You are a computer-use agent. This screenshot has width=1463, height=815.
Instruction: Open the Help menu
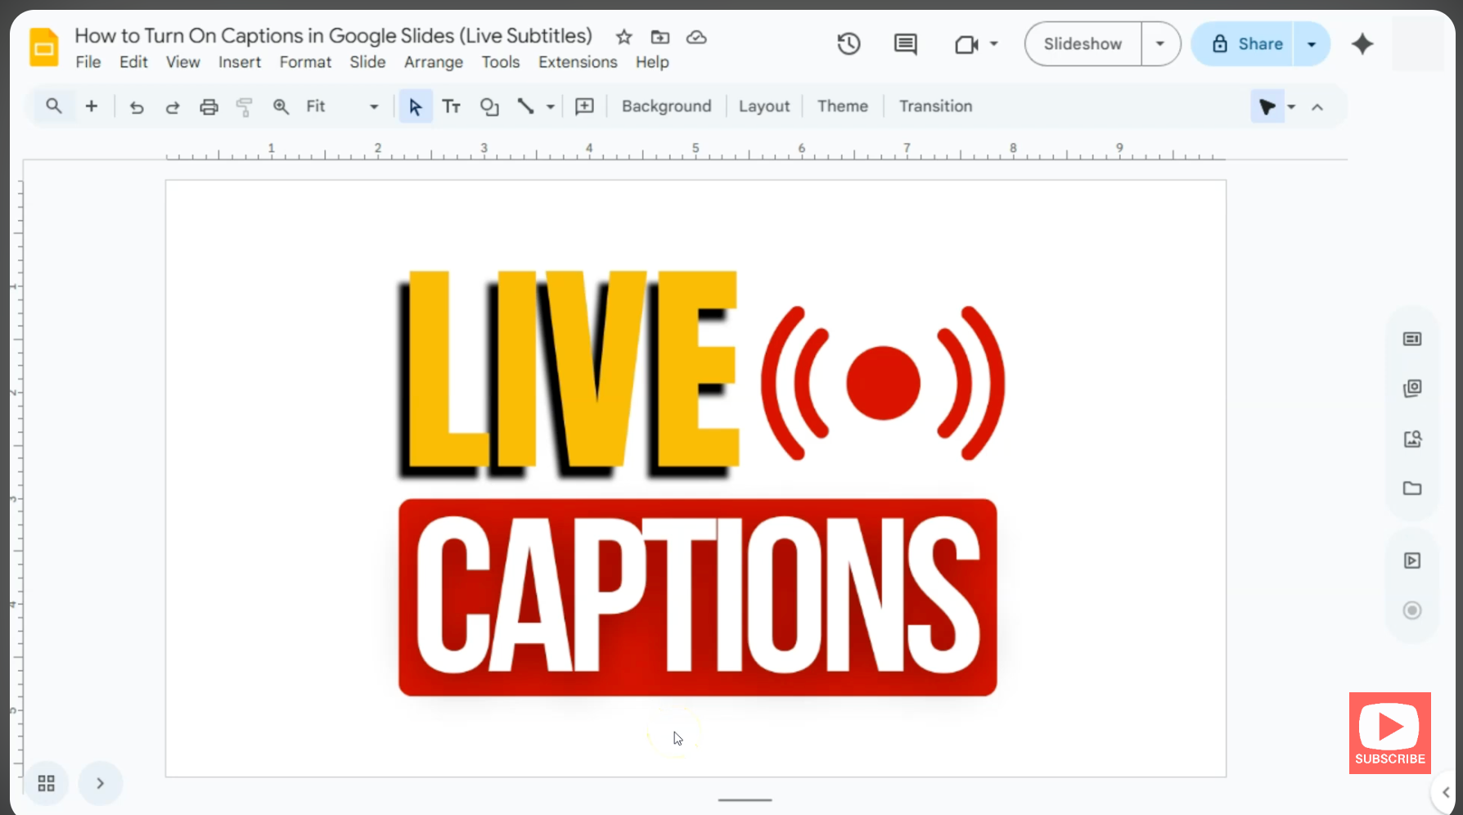tap(652, 62)
